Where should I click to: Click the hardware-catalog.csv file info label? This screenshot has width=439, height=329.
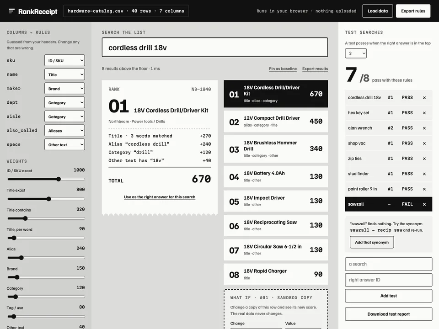point(126,11)
